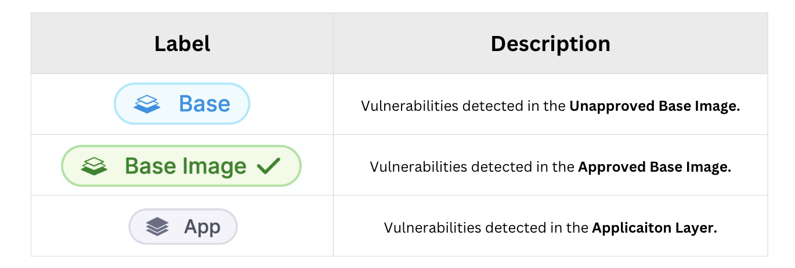Click the bold text 'Unapproved Base Image.'
This screenshot has height=268, width=795.
(x=655, y=107)
